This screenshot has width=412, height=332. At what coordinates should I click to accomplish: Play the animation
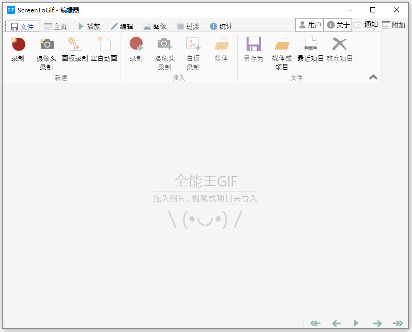(x=356, y=323)
